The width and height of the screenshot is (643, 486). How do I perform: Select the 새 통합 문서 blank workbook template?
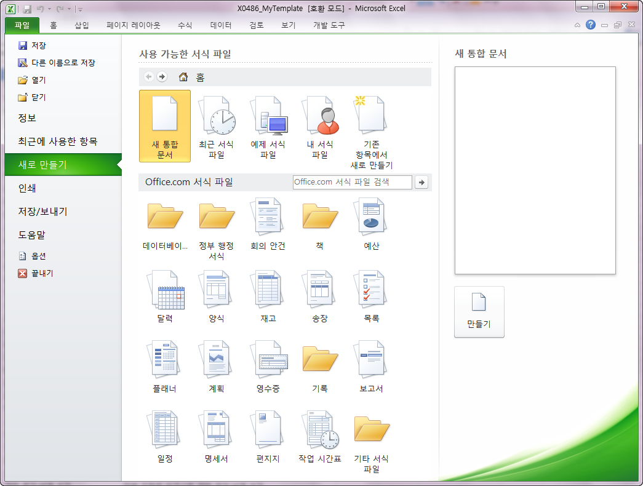tap(165, 126)
